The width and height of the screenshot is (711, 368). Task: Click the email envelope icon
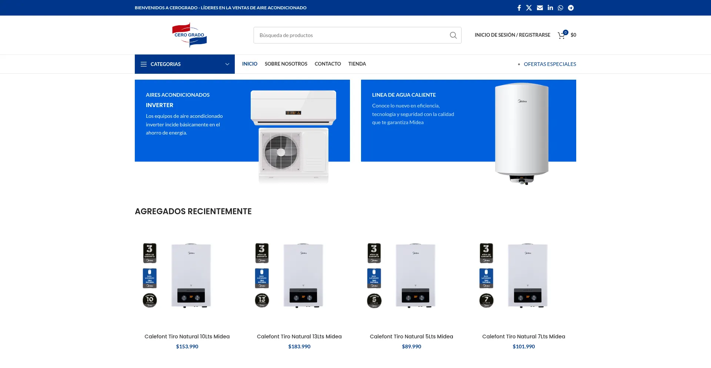[540, 8]
